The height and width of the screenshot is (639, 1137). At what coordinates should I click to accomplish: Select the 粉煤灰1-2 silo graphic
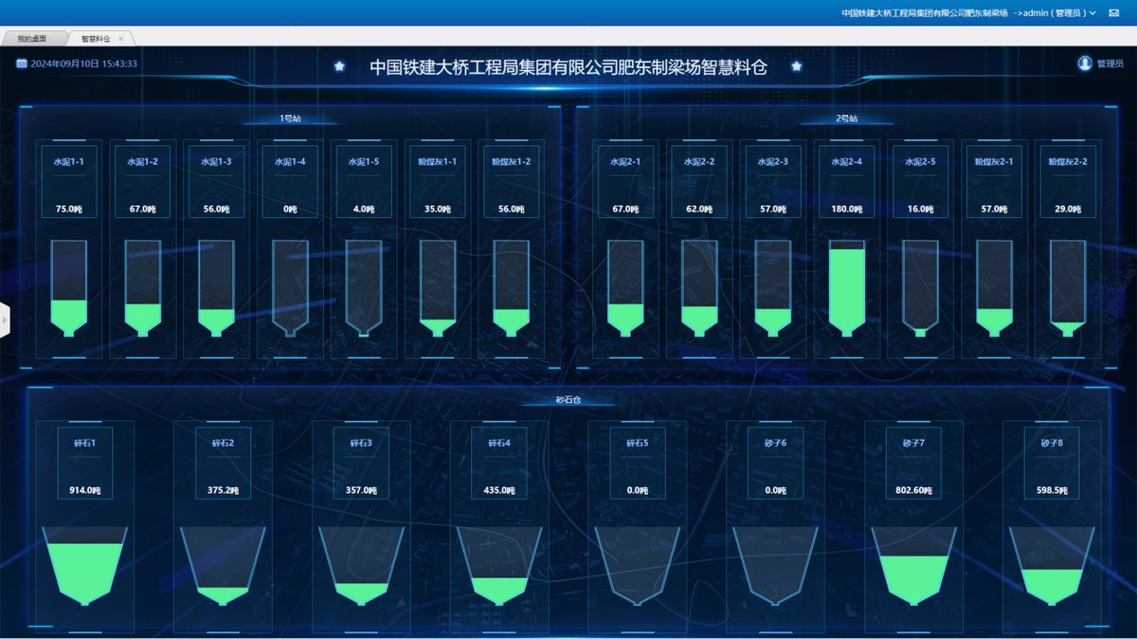(511, 287)
